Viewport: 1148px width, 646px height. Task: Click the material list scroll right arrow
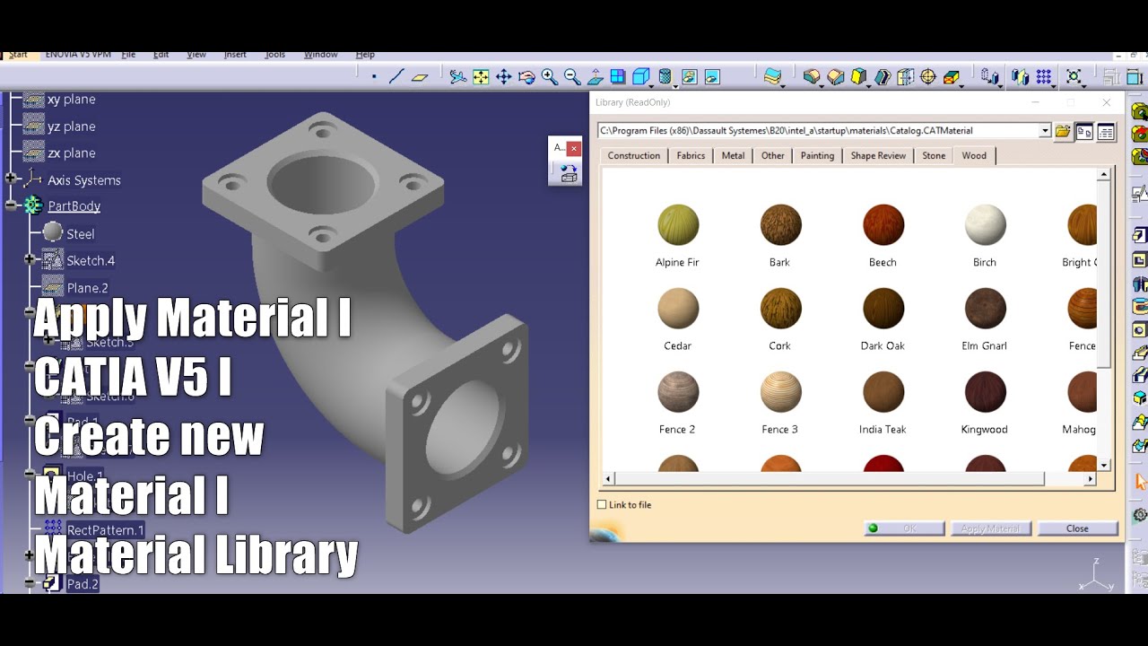click(x=1091, y=479)
